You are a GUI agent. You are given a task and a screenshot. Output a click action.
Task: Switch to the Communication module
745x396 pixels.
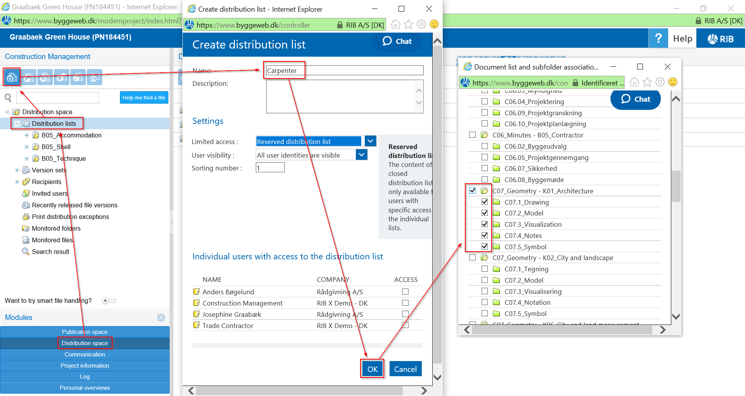pyautogui.click(x=85, y=354)
